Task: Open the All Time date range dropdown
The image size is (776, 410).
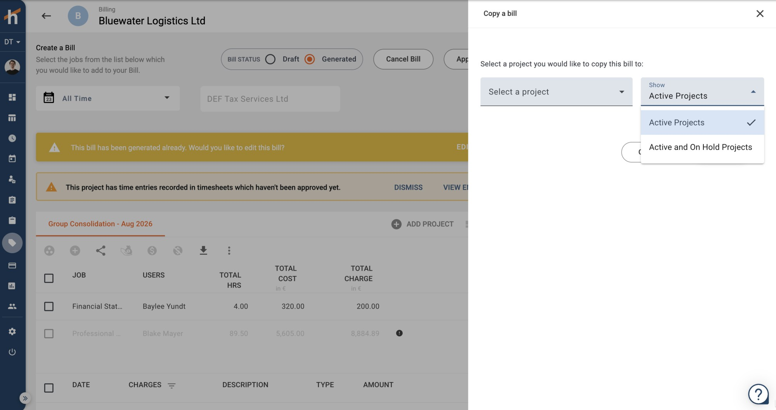Action: point(108,98)
